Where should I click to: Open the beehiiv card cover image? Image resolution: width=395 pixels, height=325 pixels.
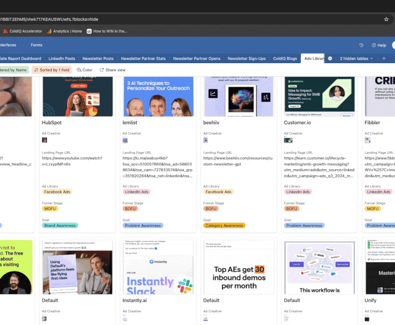click(x=239, y=97)
